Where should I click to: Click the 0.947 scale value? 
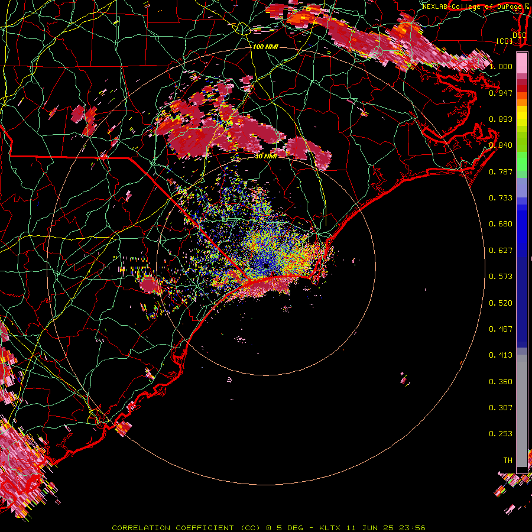pos(501,93)
